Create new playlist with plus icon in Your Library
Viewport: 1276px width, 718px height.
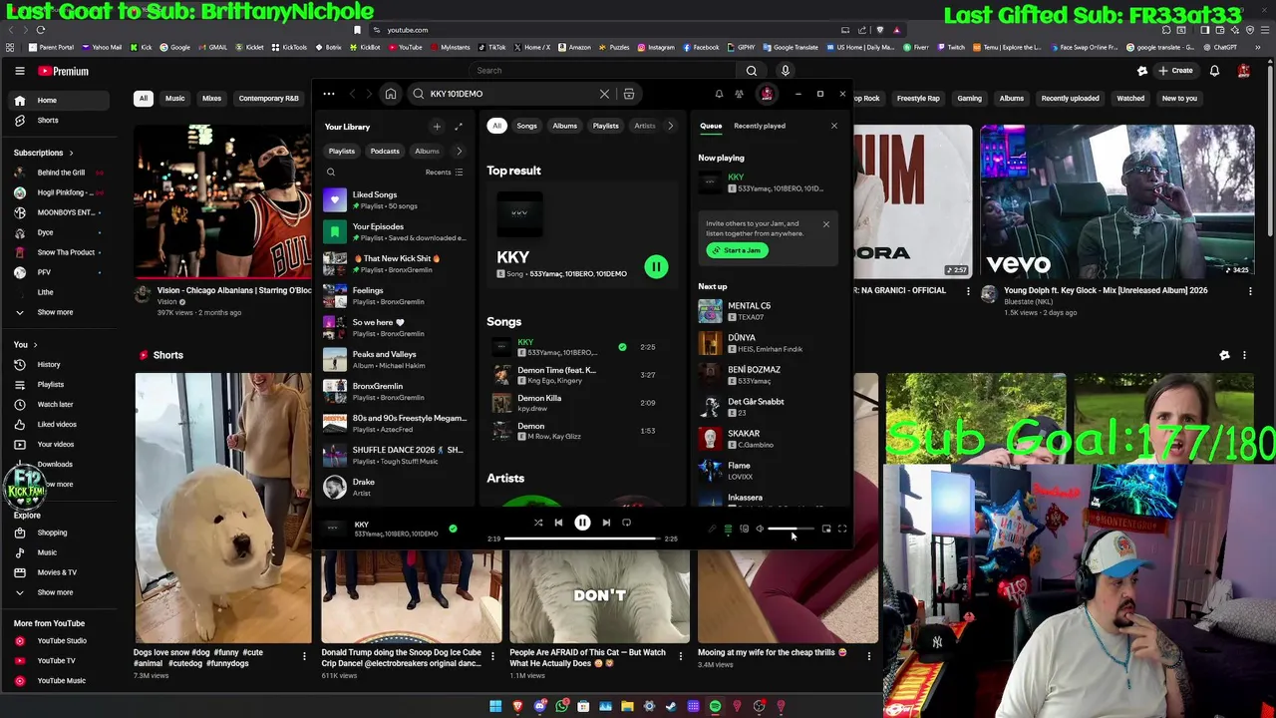click(437, 127)
